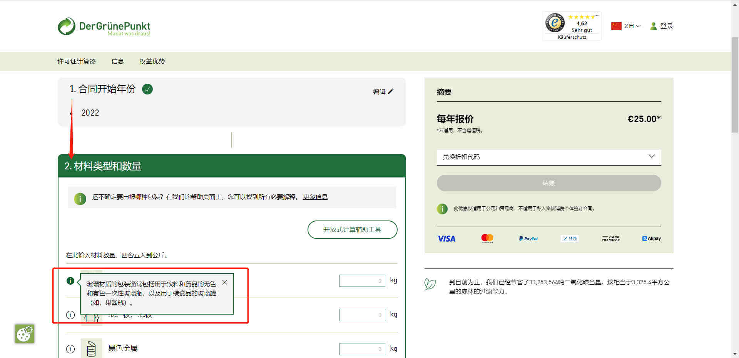This screenshot has height=358, width=739.
Task: Click the Alipay payment icon
Action: pos(652,239)
